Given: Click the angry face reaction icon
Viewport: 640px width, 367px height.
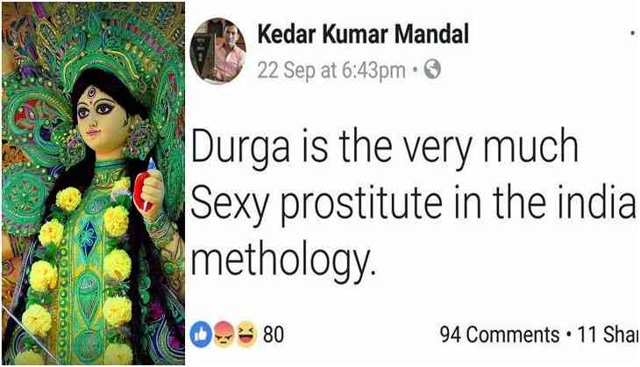Looking at the screenshot, I should (x=224, y=335).
